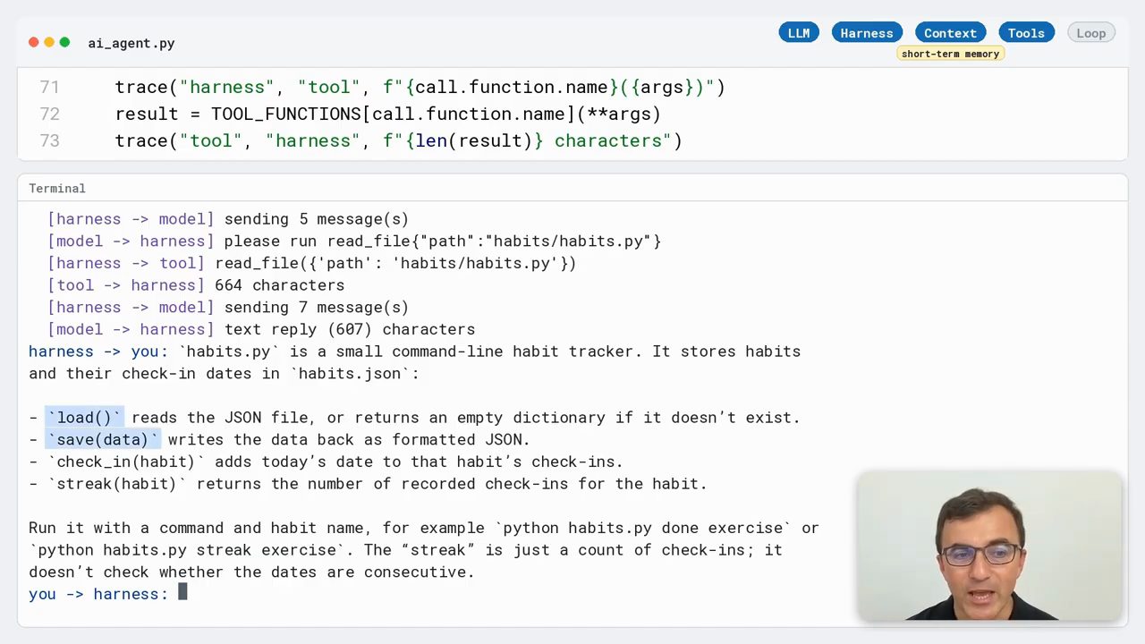Viewport: 1145px width, 644px height.
Task: Click line number 73 in the code gutter
Action: [x=49, y=140]
